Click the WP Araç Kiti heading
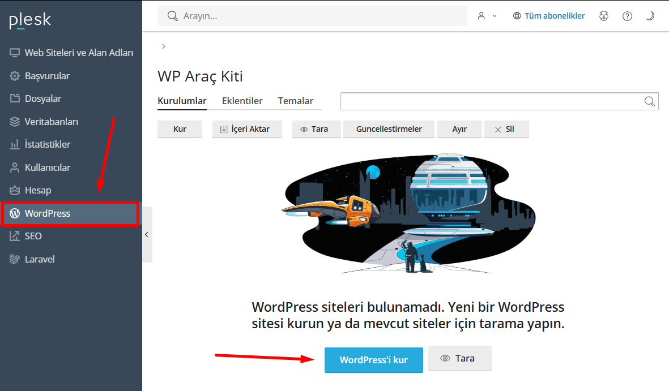Viewport: 669px width, 391px height. [200, 76]
